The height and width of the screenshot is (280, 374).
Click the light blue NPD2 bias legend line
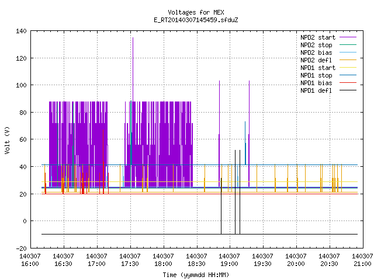pyautogui.click(x=348, y=52)
